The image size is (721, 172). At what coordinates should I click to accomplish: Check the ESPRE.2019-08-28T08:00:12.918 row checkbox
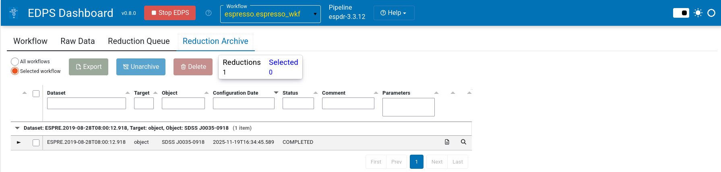[36, 143]
